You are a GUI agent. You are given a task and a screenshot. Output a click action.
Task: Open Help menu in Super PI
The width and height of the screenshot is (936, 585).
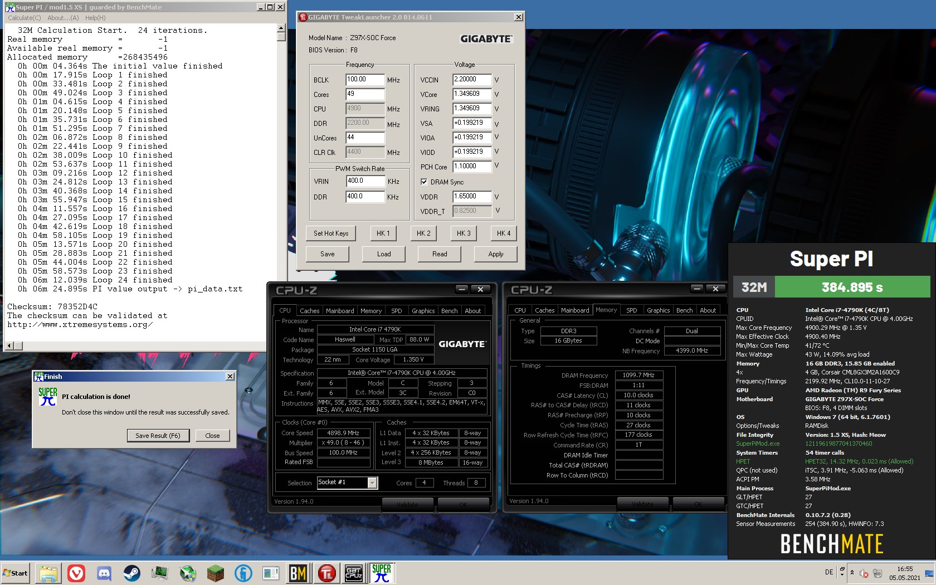[95, 18]
